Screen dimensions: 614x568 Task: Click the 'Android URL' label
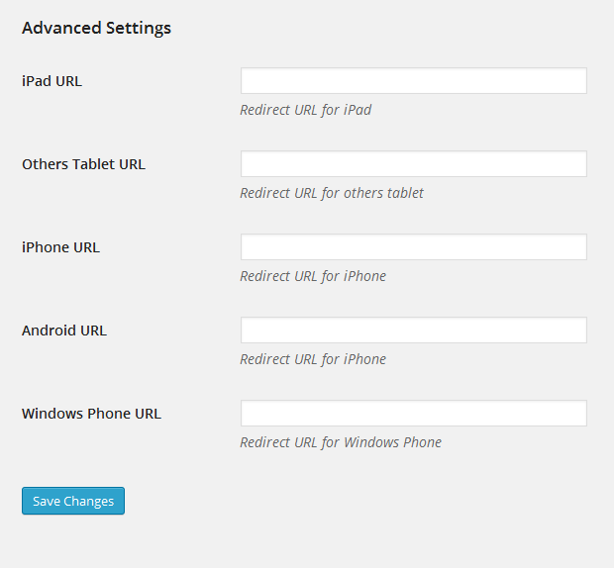click(x=64, y=331)
